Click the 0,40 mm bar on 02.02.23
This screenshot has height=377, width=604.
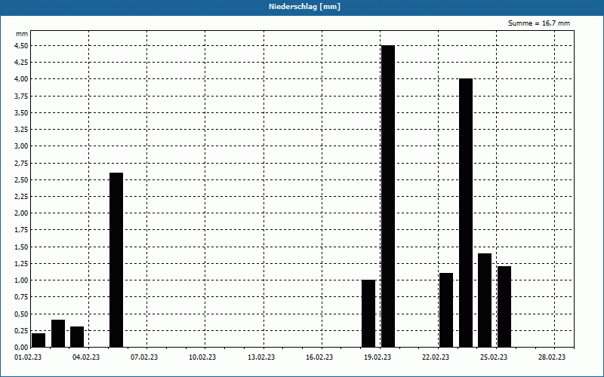coord(58,333)
